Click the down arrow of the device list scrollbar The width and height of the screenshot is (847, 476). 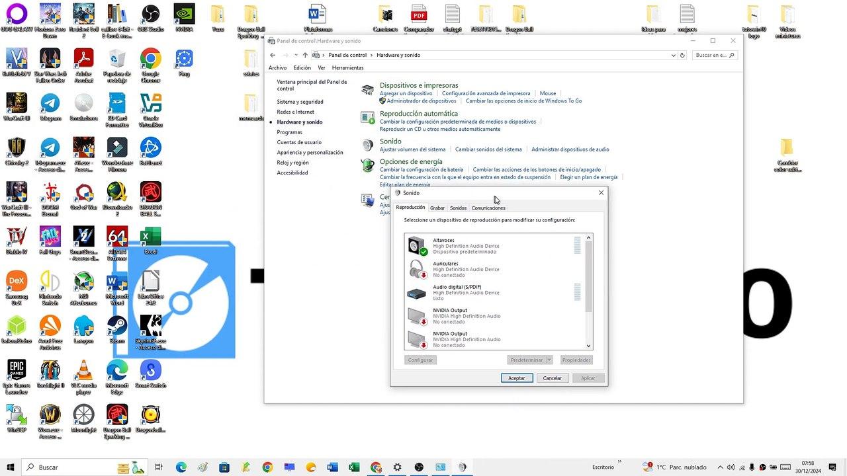point(588,345)
